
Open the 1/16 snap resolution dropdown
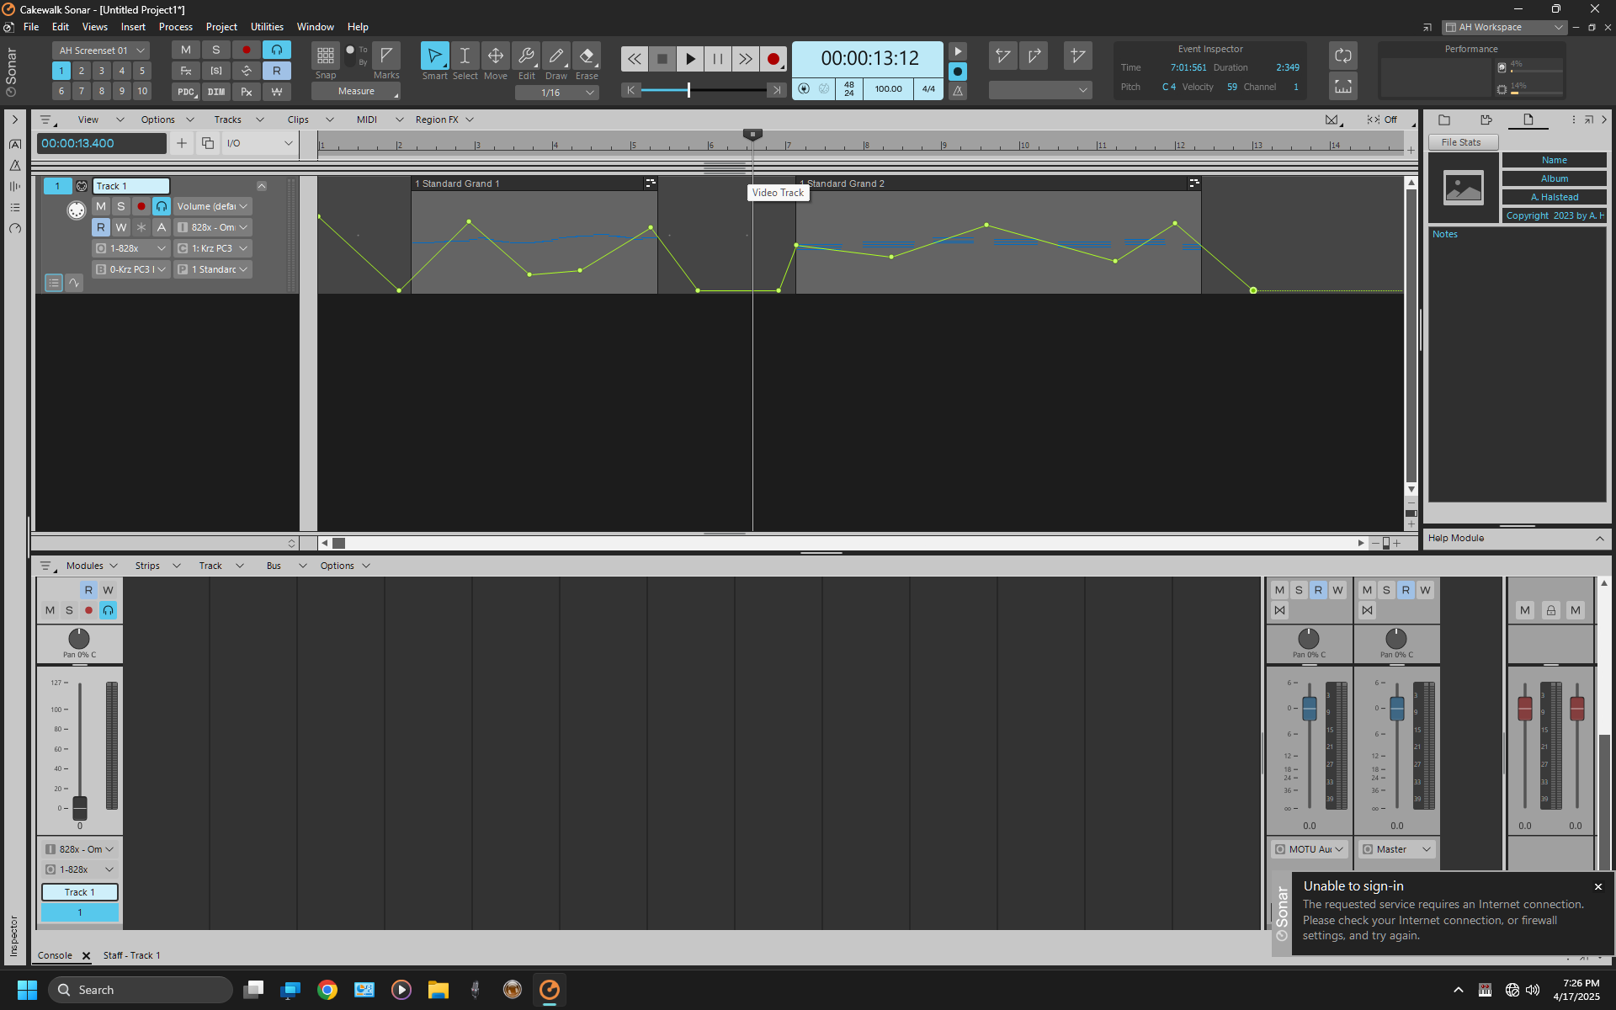[557, 93]
